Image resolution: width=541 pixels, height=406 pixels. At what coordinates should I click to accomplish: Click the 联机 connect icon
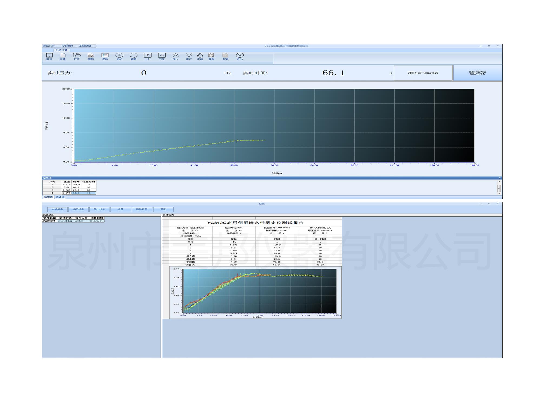[49, 56]
